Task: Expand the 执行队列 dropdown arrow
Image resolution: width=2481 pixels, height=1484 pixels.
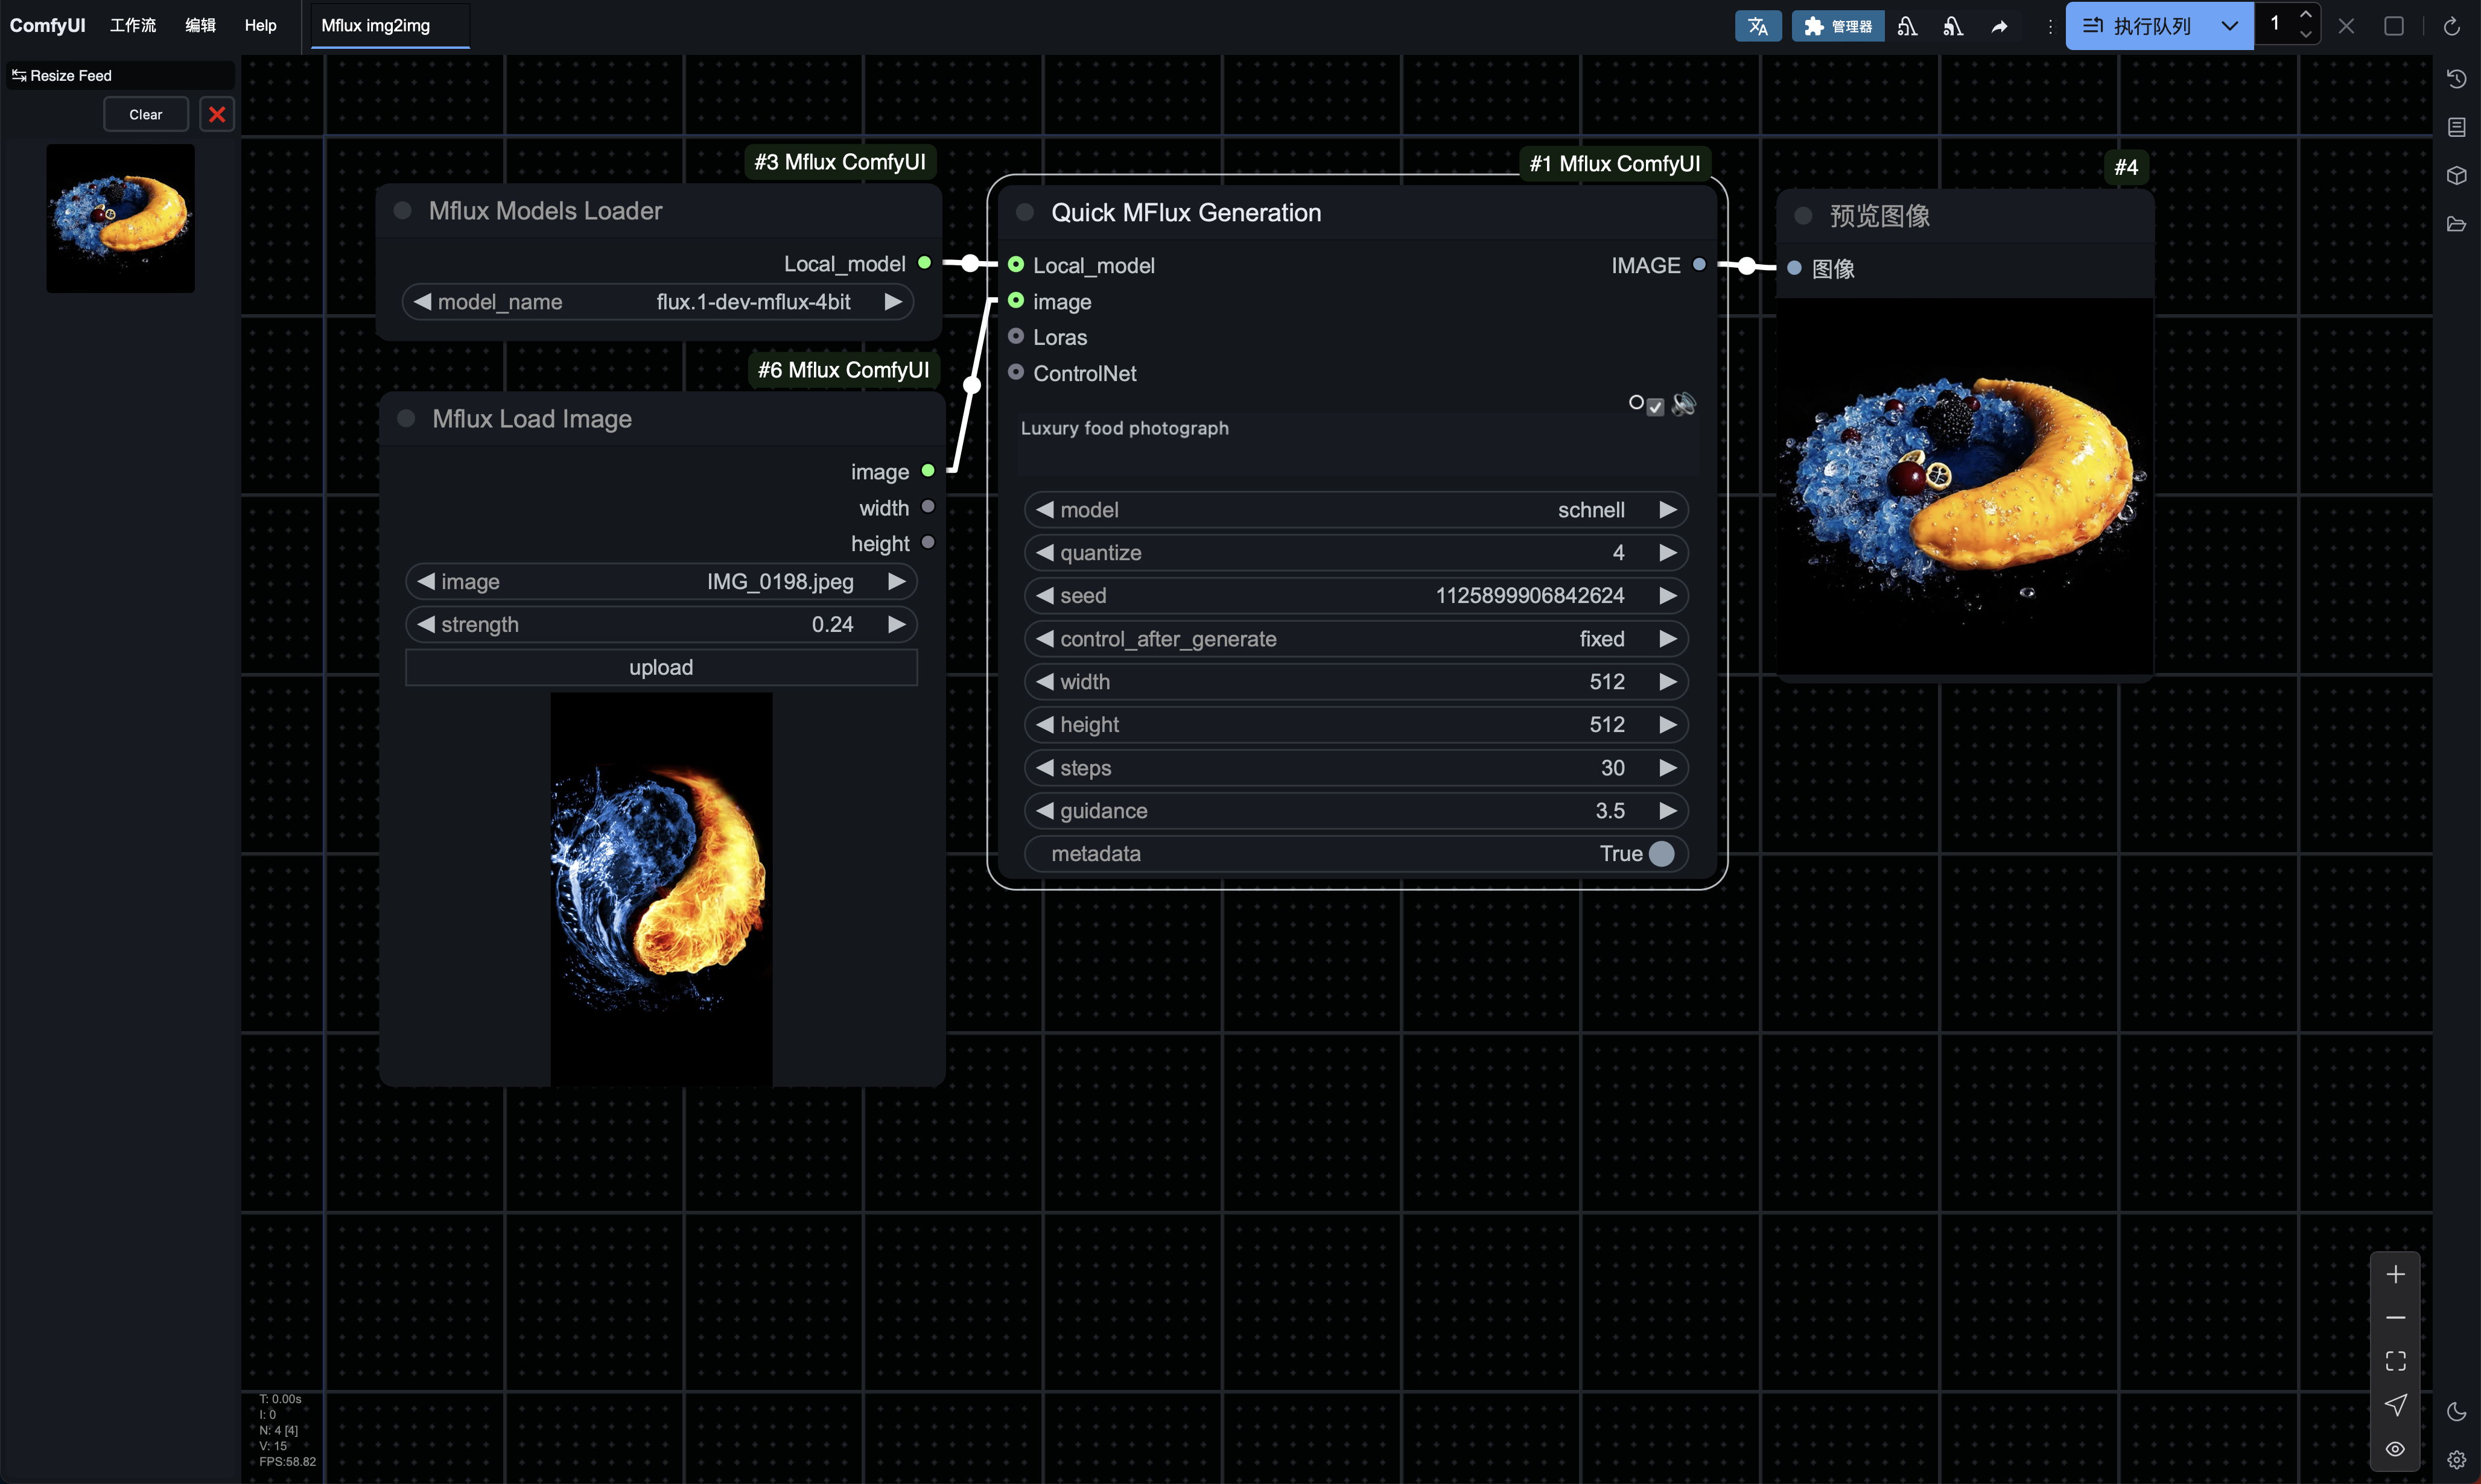Action: 2230,26
